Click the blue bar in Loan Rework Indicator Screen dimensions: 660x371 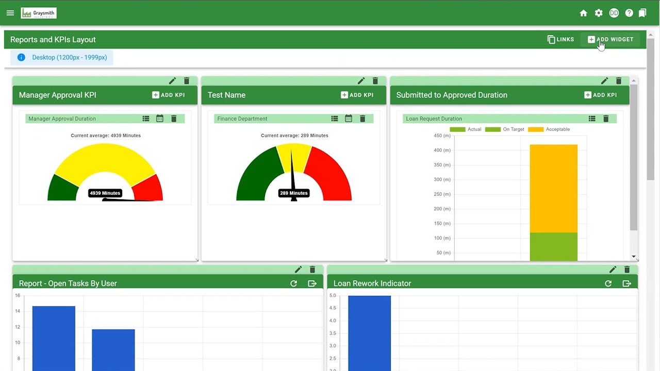click(x=369, y=333)
